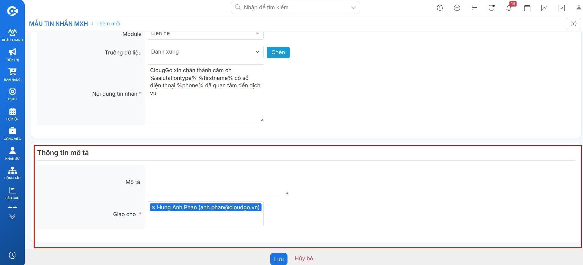Click the chat bubble icon with dot
Image resolution: width=583 pixels, height=265 pixels.
click(x=492, y=8)
